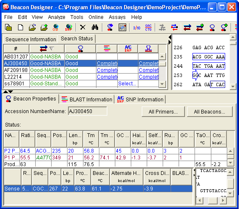Click the binoculars find icon
The image size is (239, 209).
[x=95, y=28]
